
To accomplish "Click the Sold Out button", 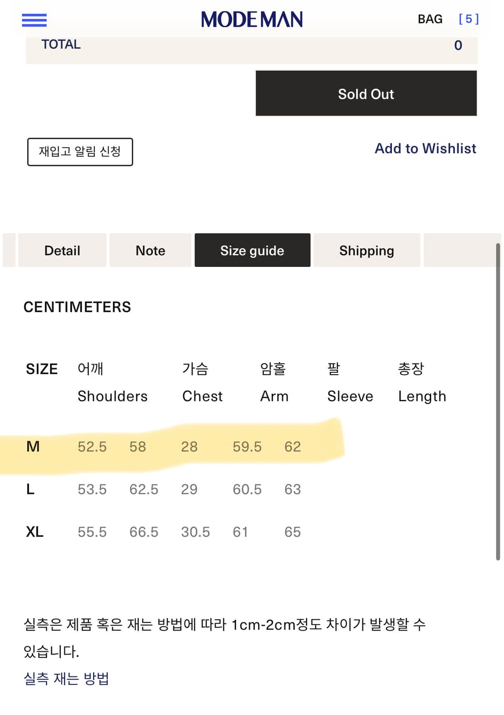I will point(366,93).
